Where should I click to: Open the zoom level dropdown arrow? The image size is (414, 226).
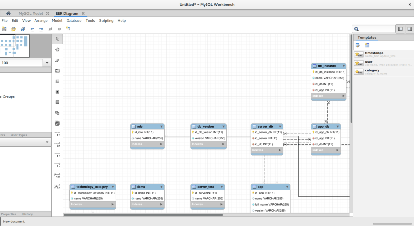pyautogui.click(x=47, y=63)
